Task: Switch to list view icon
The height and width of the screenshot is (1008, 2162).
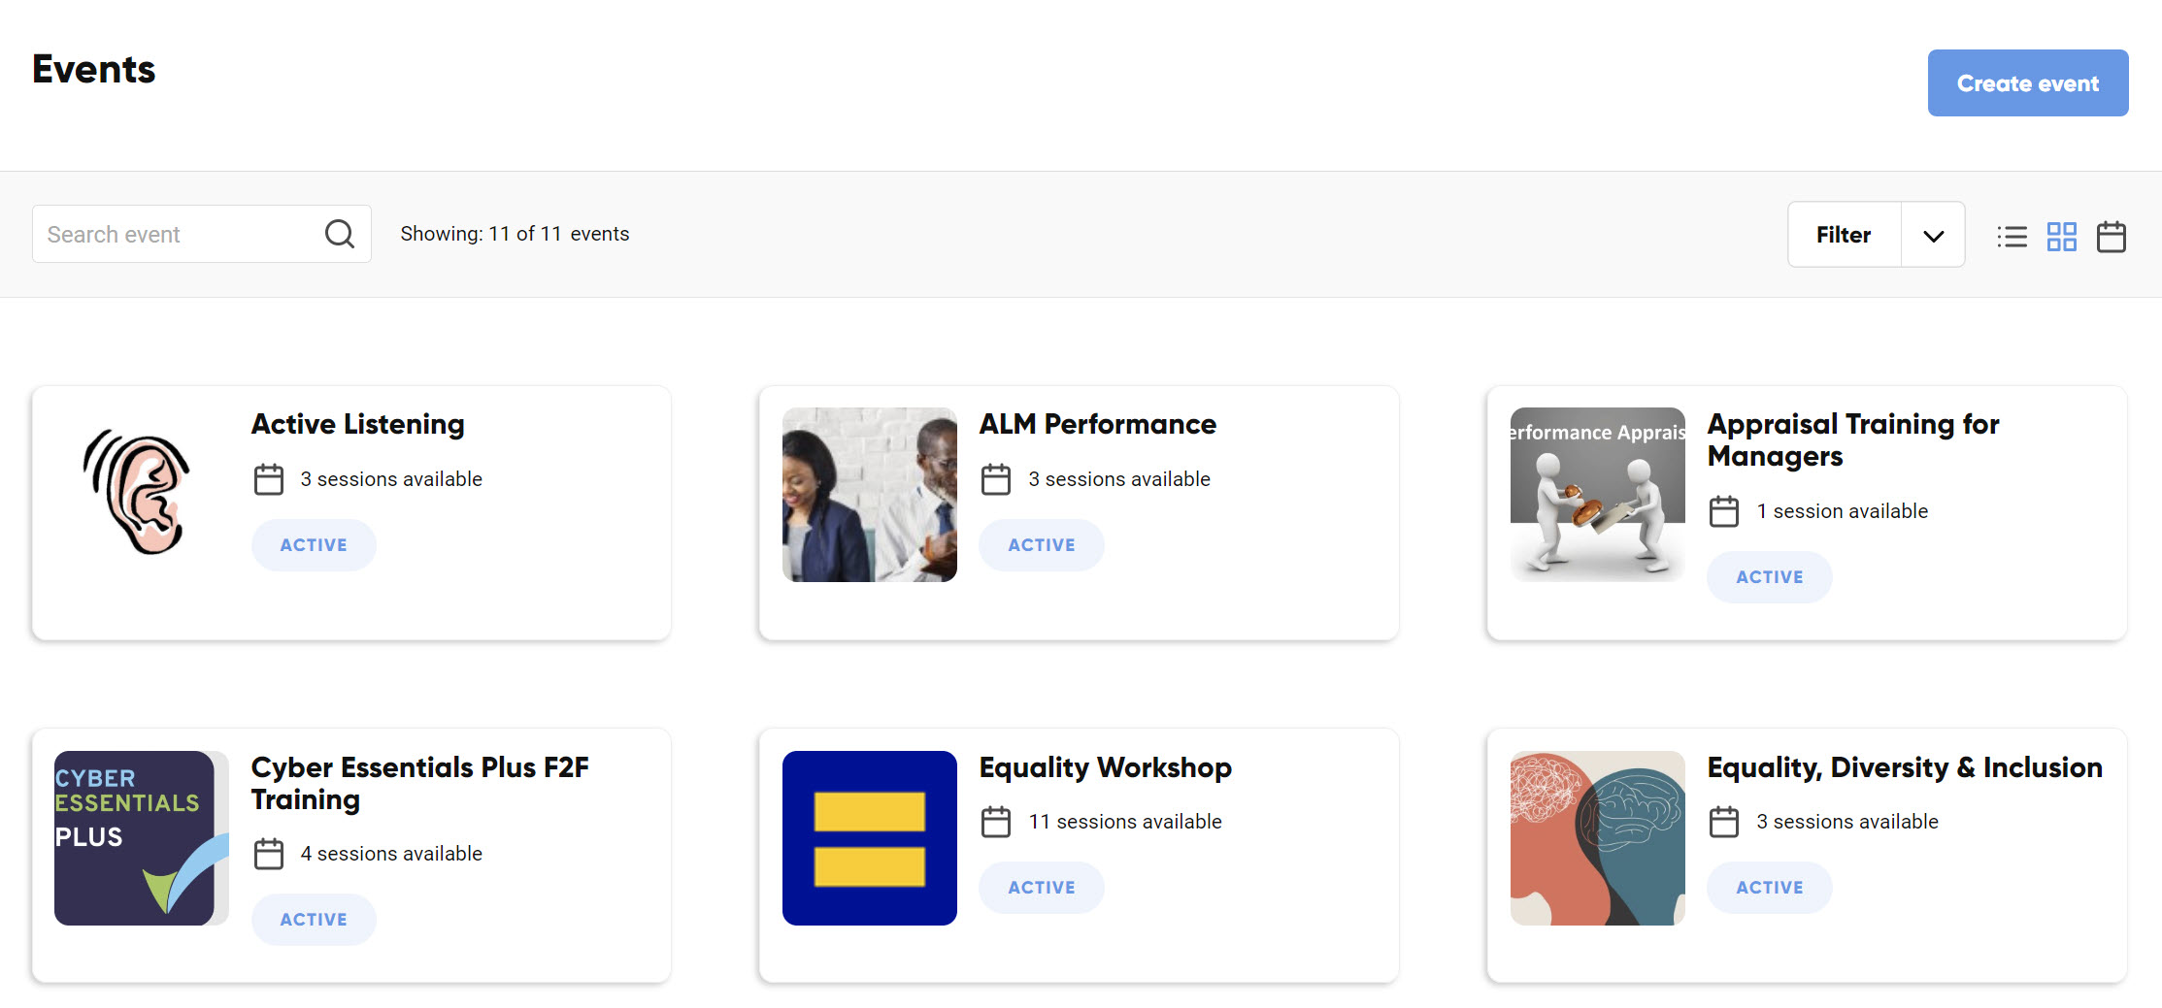Action: (x=2012, y=236)
